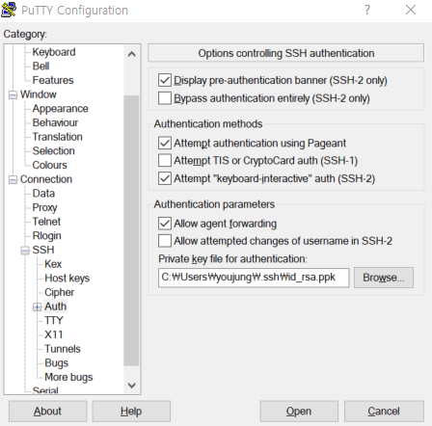Click the category scroll down arrow
The image size is (432, 426).
pos(131,385)
